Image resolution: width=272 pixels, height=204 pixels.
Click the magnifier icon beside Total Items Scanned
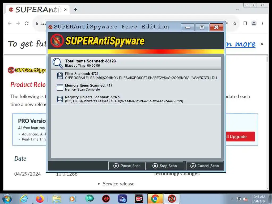[58, 63]
